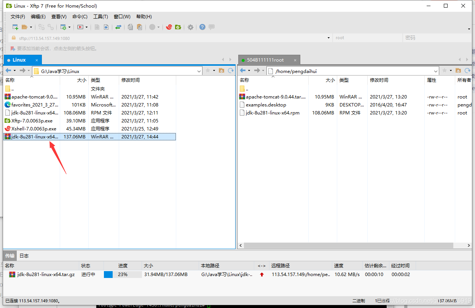Open the 帮助(H) menu
Viewport: 475px width, 308px height.
[x=144, y=17]
